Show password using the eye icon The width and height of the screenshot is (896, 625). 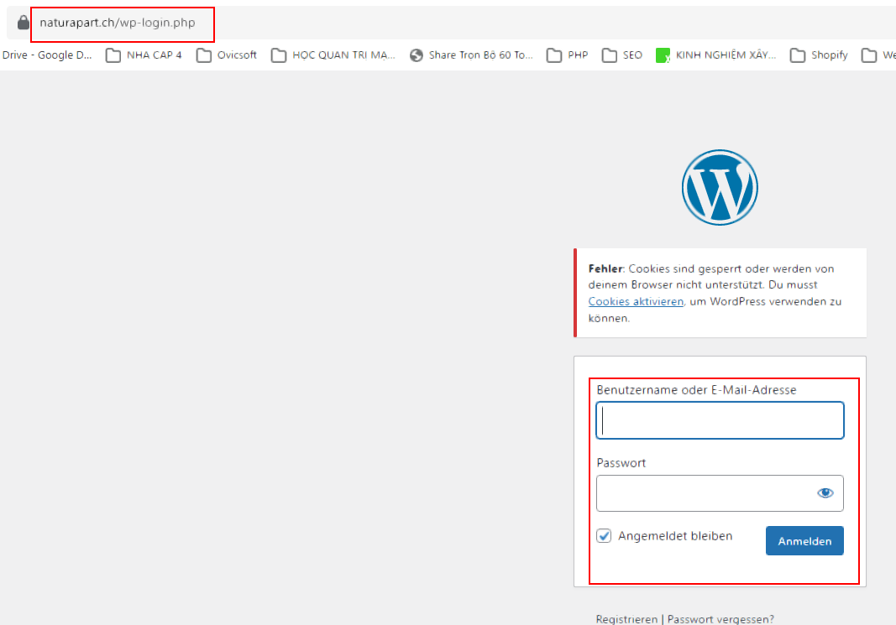pyautogui.click(x=825, y=492)
